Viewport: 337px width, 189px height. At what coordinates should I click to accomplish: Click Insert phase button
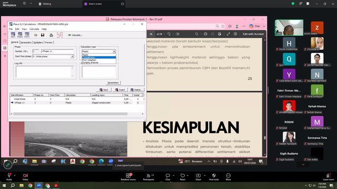(120, 90)
